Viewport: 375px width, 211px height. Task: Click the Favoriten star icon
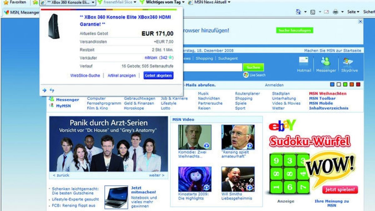coord(6,2)
